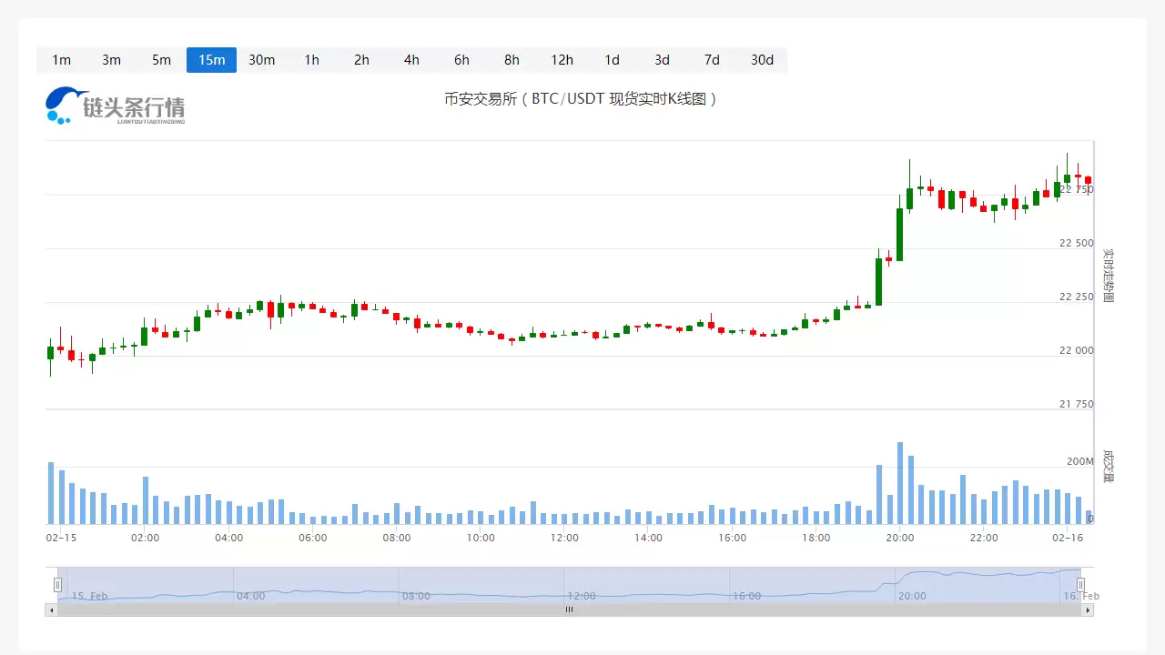Switch chart to 30m interval
Viewport: 1165px width, 655px height.
261,60
